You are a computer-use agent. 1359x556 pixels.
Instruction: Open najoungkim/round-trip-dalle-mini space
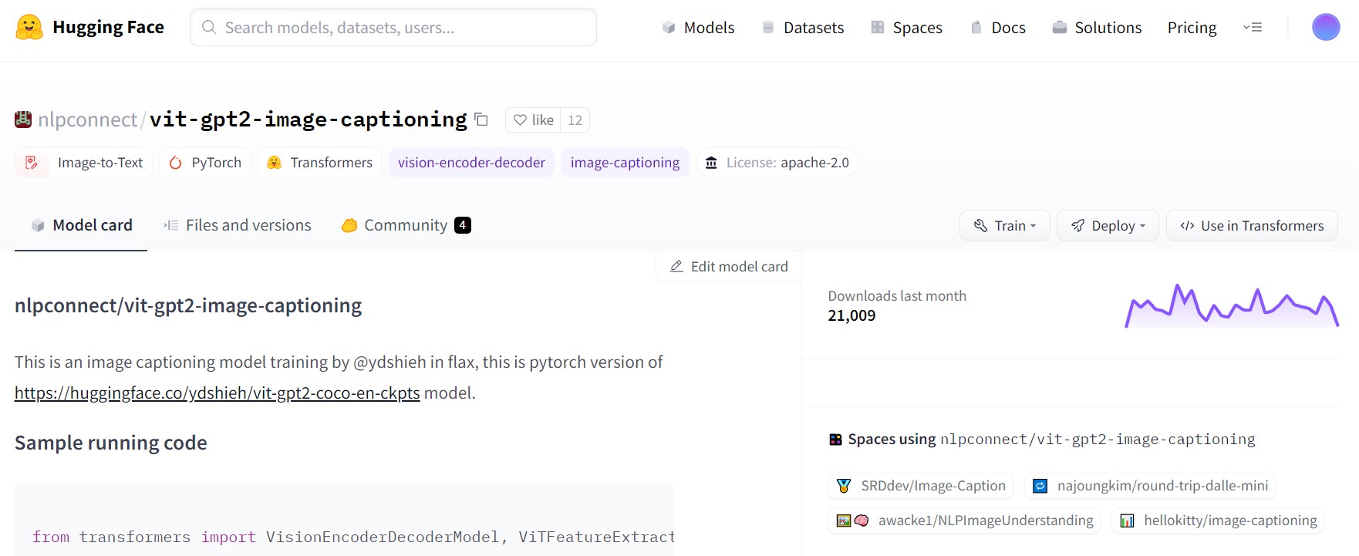click(x=1150, y=486)
